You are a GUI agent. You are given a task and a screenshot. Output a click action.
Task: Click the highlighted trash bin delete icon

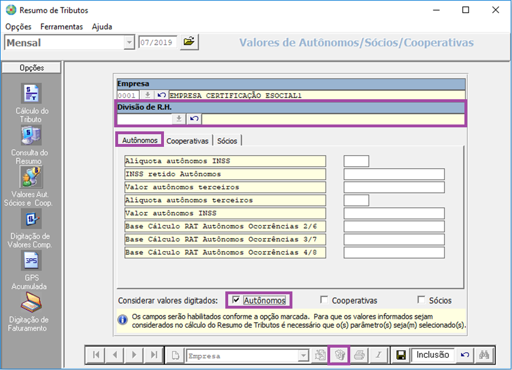(x=339, y=355)
